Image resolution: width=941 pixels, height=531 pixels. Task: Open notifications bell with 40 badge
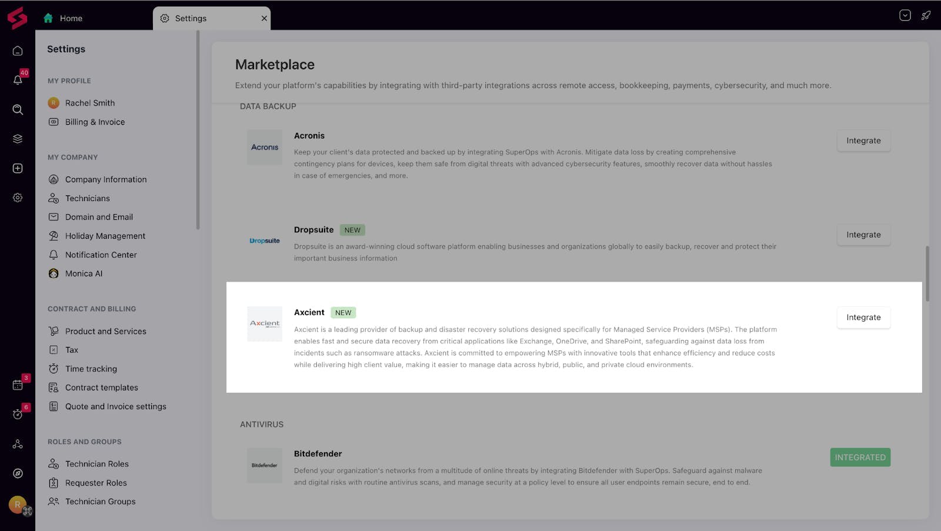[x=18, y=79]
